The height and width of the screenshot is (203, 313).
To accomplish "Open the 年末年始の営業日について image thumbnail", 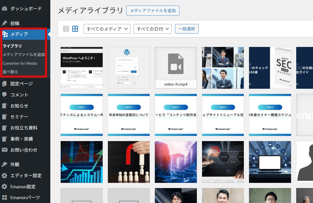I will coord(129,115).
